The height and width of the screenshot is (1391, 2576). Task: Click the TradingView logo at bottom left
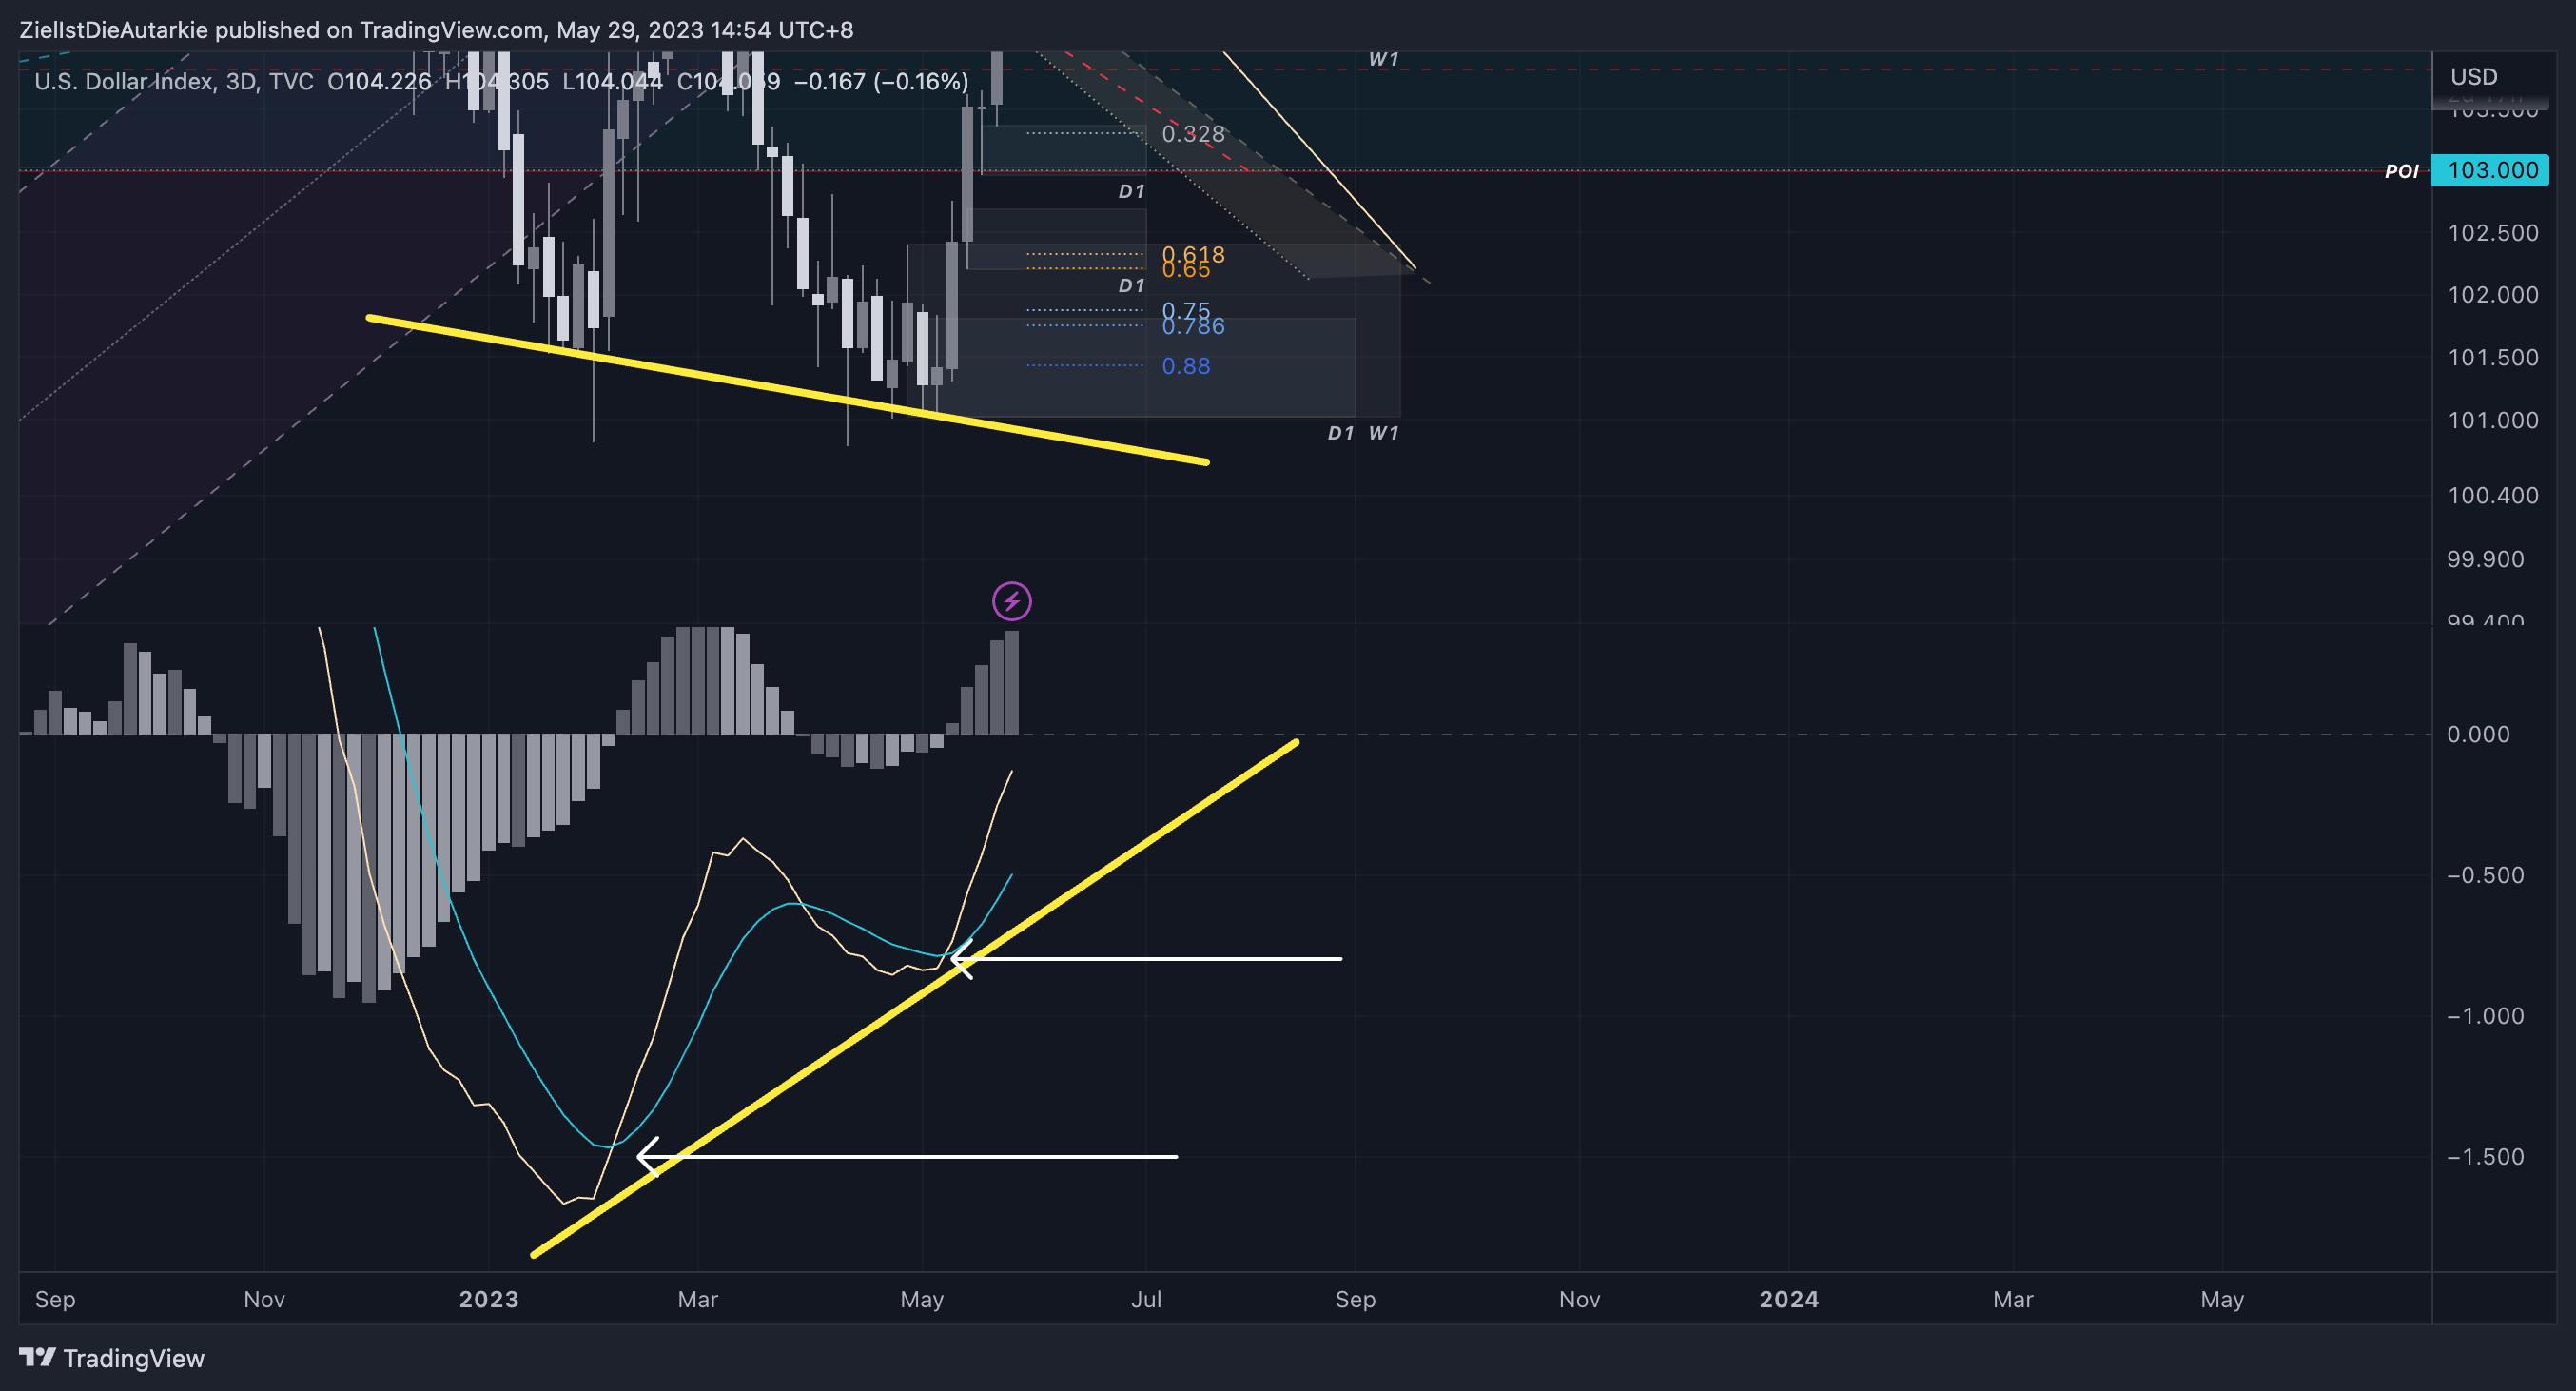tap(111, 1357)
